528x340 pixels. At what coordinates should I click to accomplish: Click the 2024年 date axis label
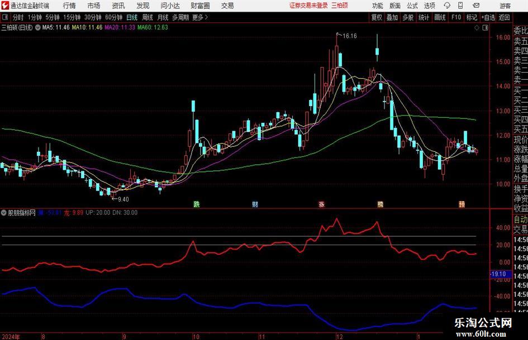[11, 337]
